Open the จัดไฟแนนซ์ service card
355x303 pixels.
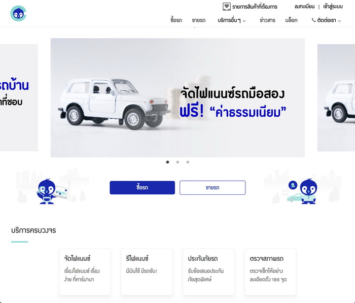coord(85,272)
